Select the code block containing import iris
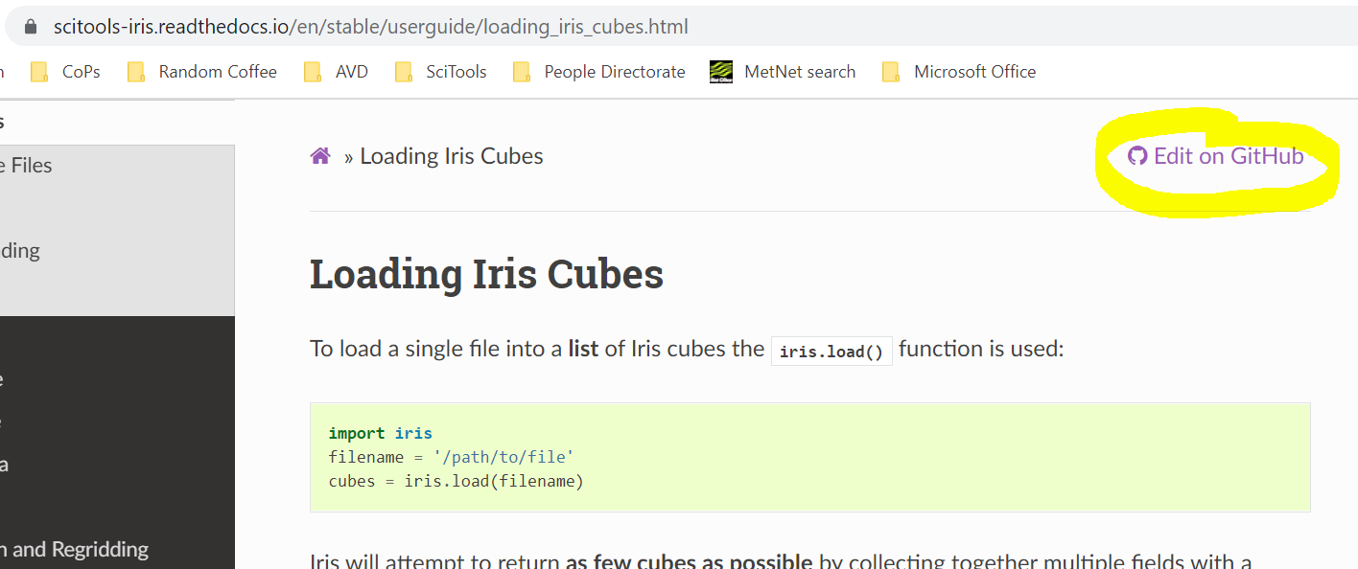Image resolution: width=1358 pixels, height=569 pixels. (x=810, y=457)
